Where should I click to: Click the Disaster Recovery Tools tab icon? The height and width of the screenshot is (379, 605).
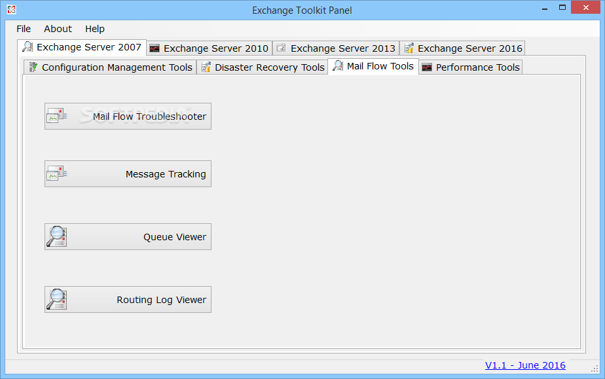coord(206,67)
